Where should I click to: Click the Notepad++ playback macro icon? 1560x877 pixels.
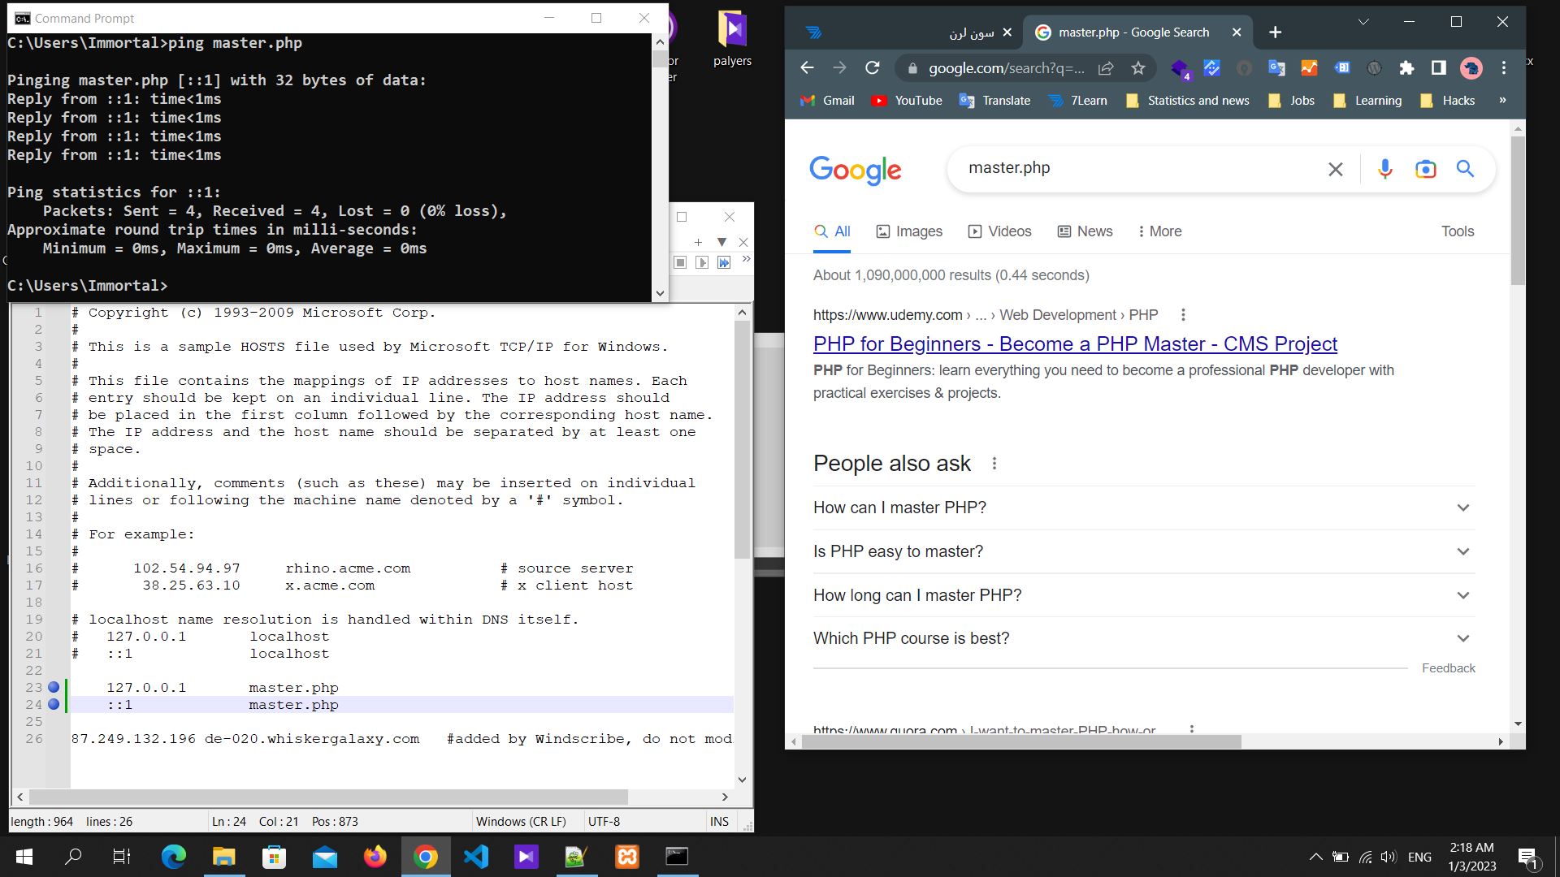click(702, 262)
